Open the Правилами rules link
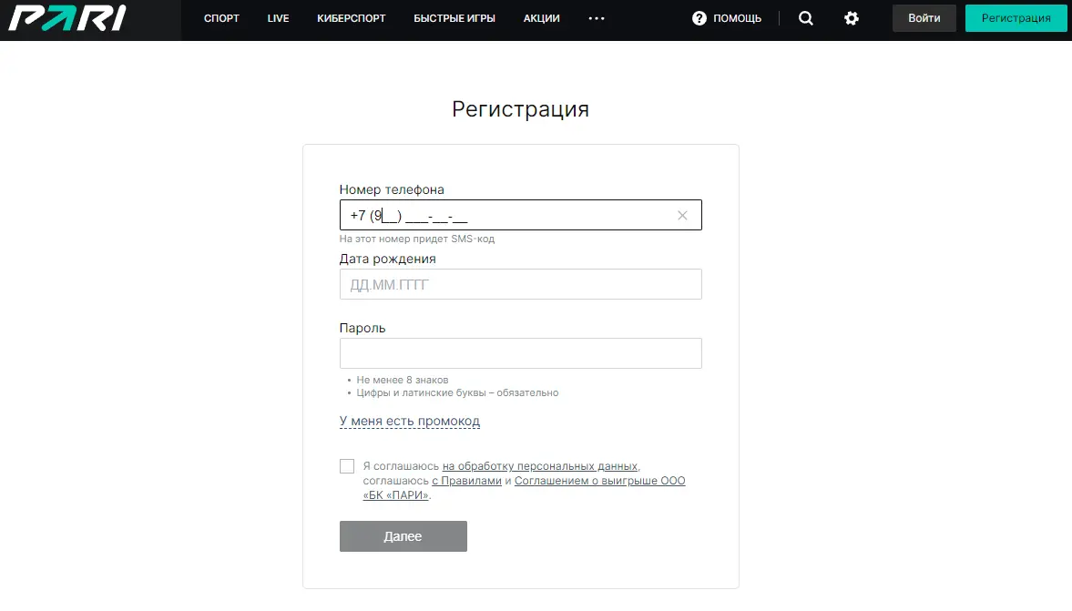This screenshot has width=1072, height=611. coord(466,481)
